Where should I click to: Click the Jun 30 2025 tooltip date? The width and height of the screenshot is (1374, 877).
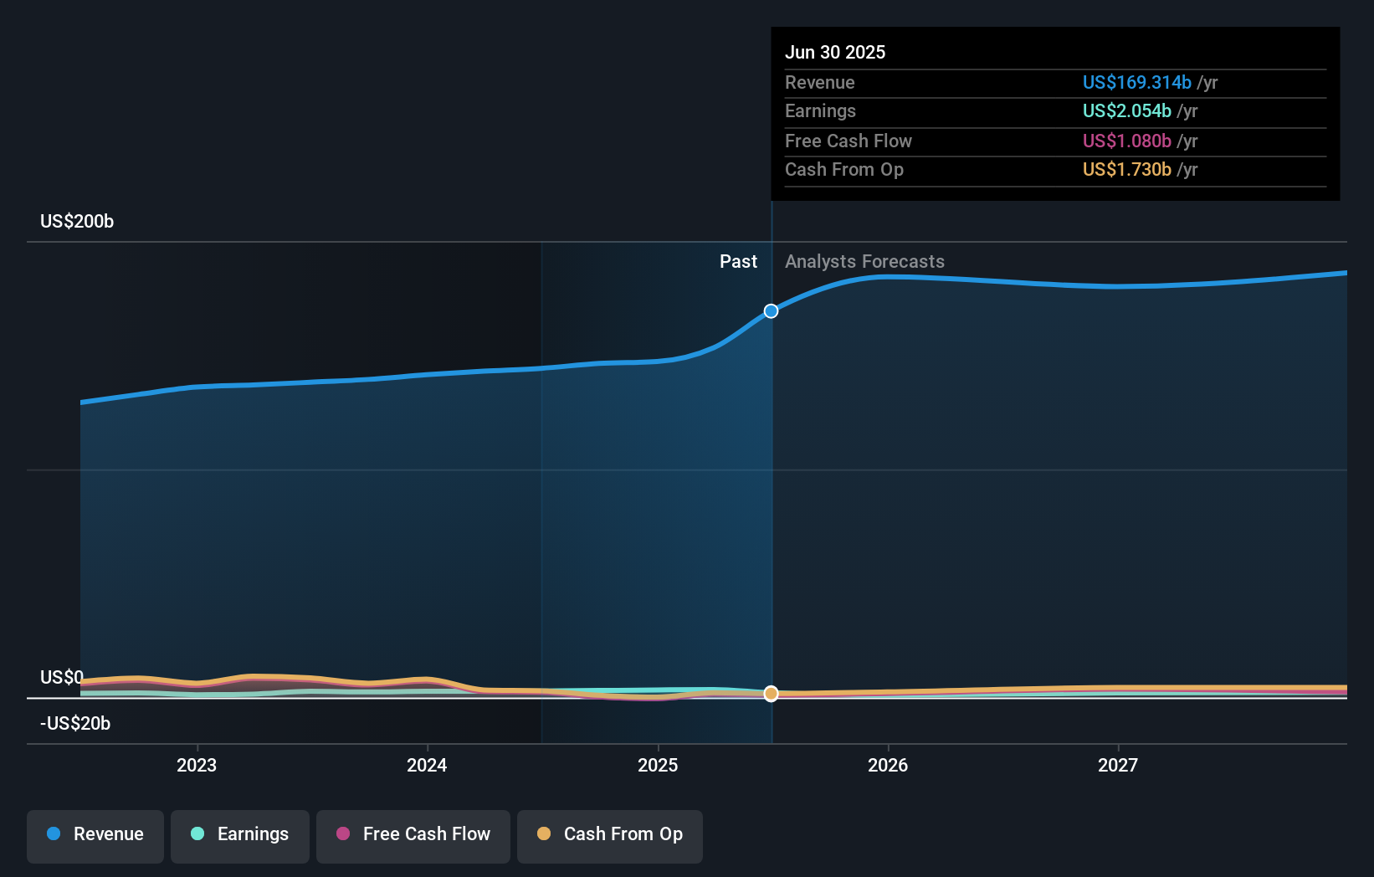pos(835,52)
